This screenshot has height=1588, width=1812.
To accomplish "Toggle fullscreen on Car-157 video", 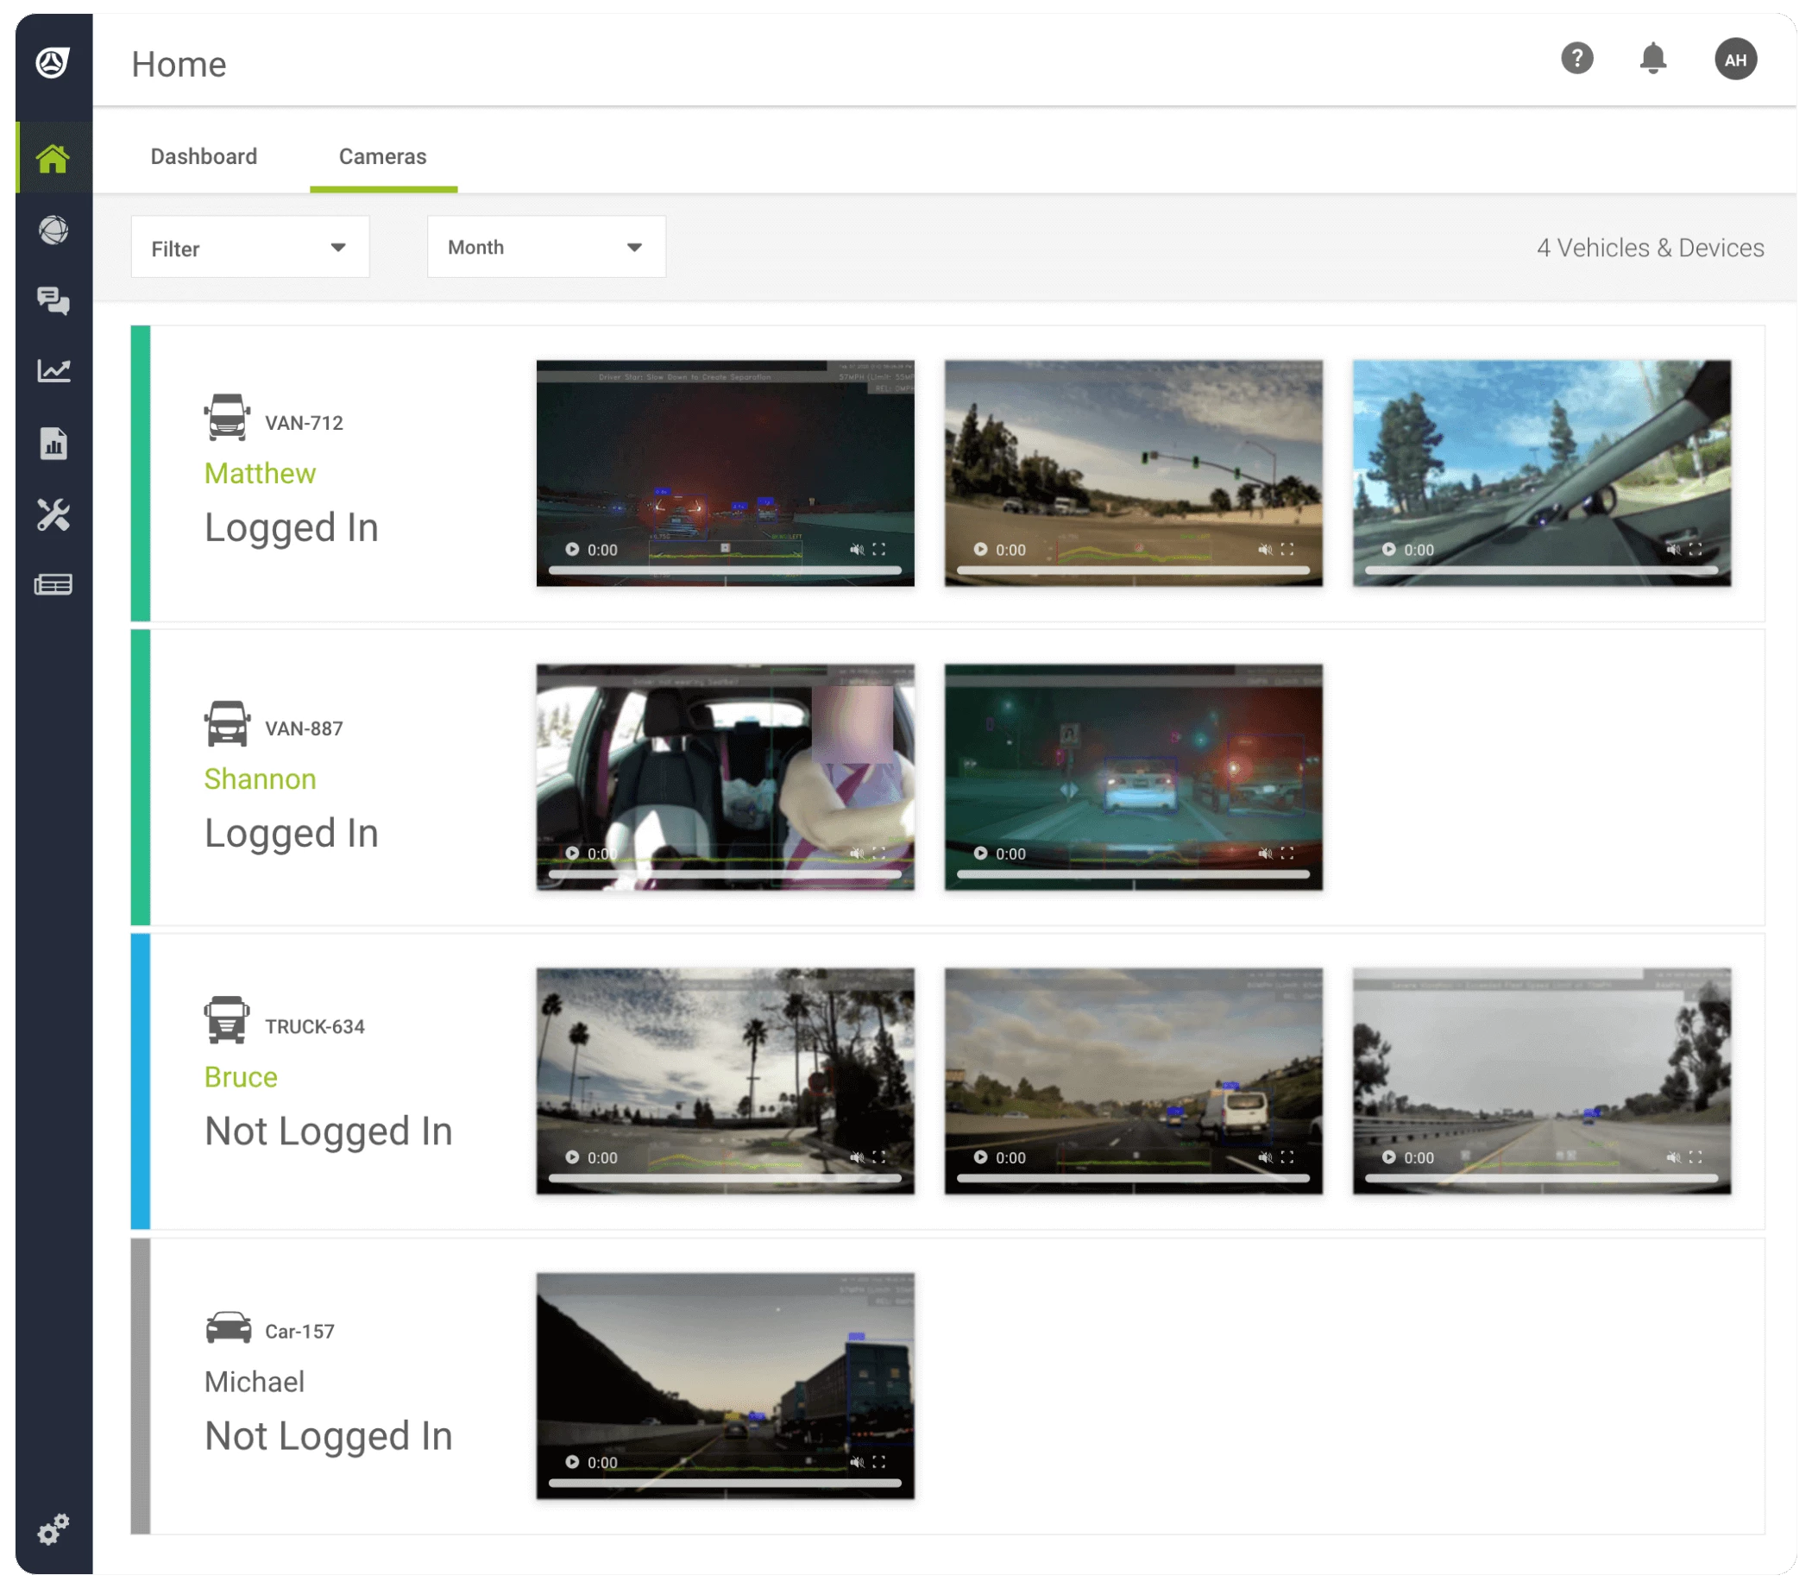I will pyautogui.click(x=879, y=1462).
